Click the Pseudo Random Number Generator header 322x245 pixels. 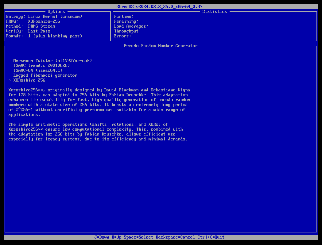point(160,46)
